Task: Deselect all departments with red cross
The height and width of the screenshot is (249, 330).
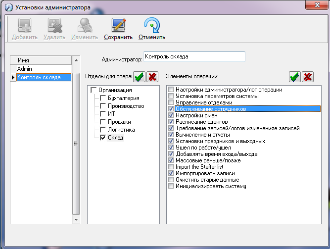Action: pyautogui.click(x=152, y=77)
